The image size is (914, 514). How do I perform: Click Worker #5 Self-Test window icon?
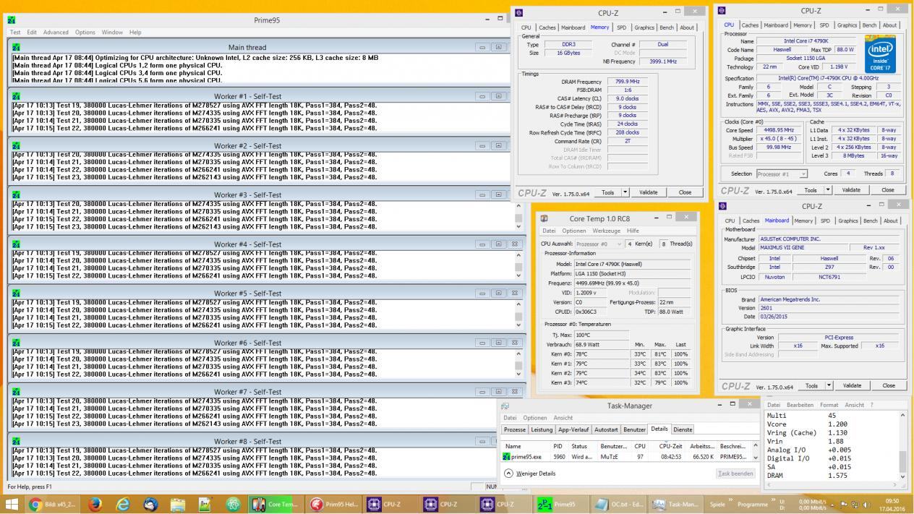pos(16,294)
